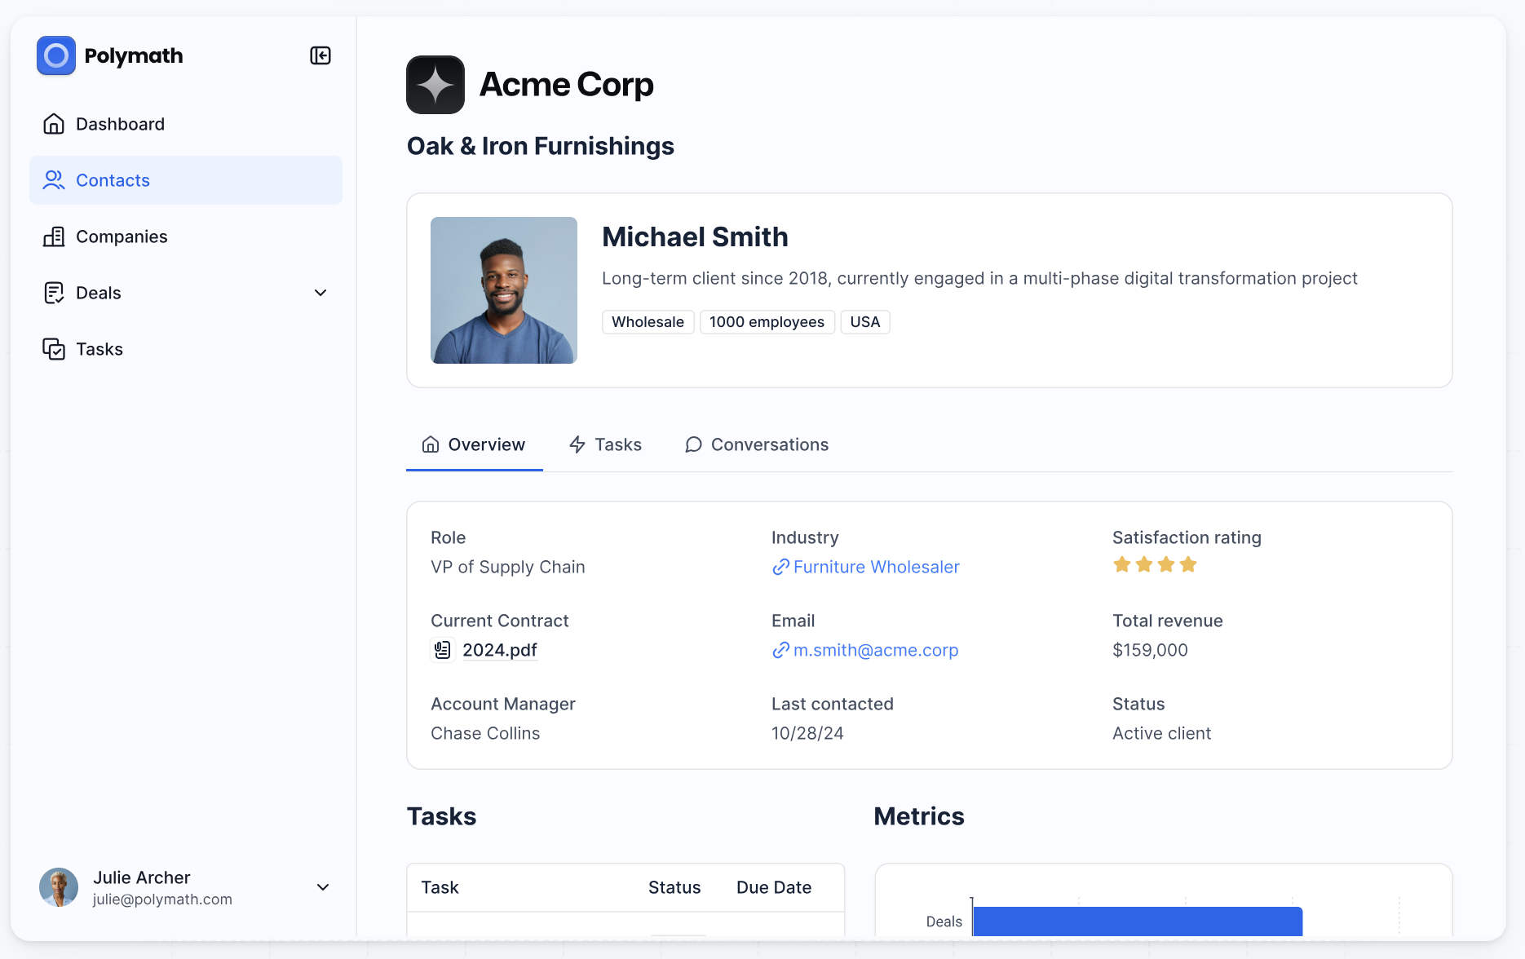Switch to the Overview tab

click(x=474, y=444)
